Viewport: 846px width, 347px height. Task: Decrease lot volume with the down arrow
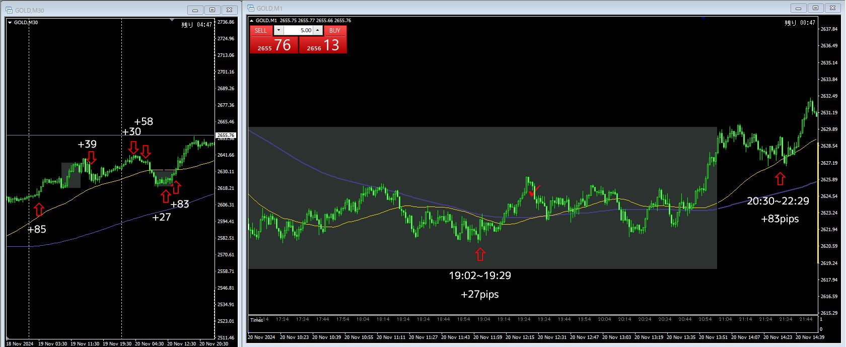[x=278, y=30]
